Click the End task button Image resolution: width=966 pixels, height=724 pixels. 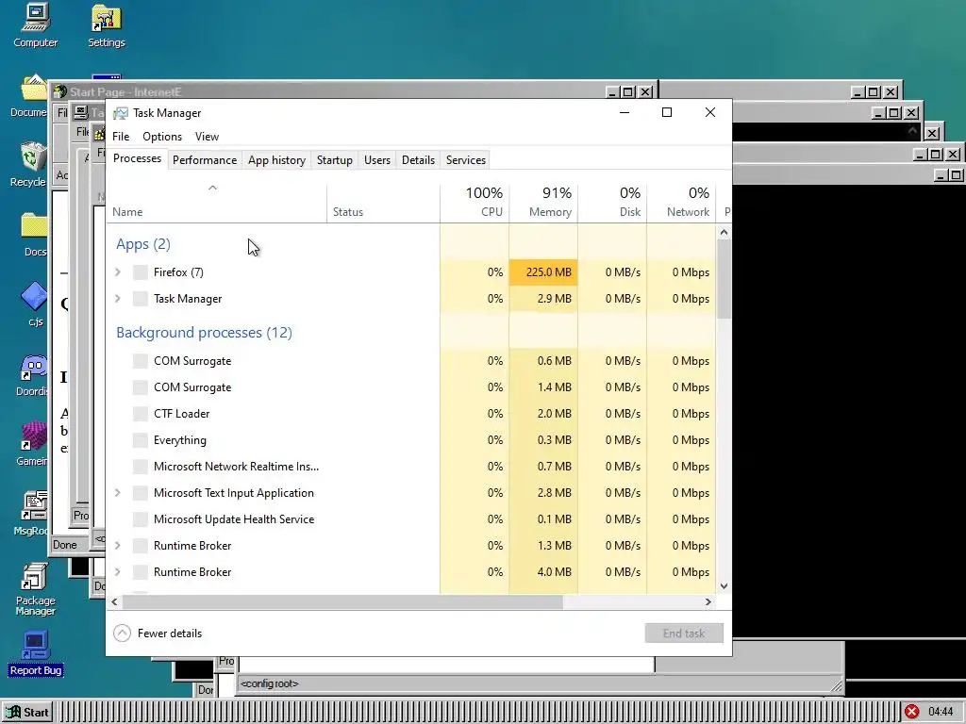click(684, 633)
